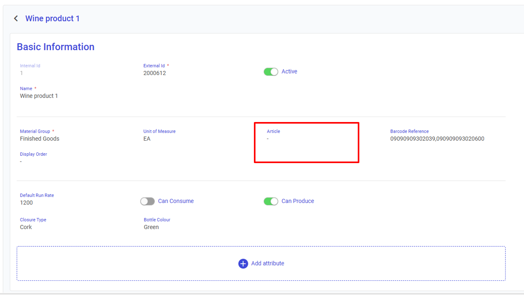Image resolution: width=524 pixels, height=295 pixels.
Task: Open the Bottle Colour field showing Green
Action: (x=151, y=227)
